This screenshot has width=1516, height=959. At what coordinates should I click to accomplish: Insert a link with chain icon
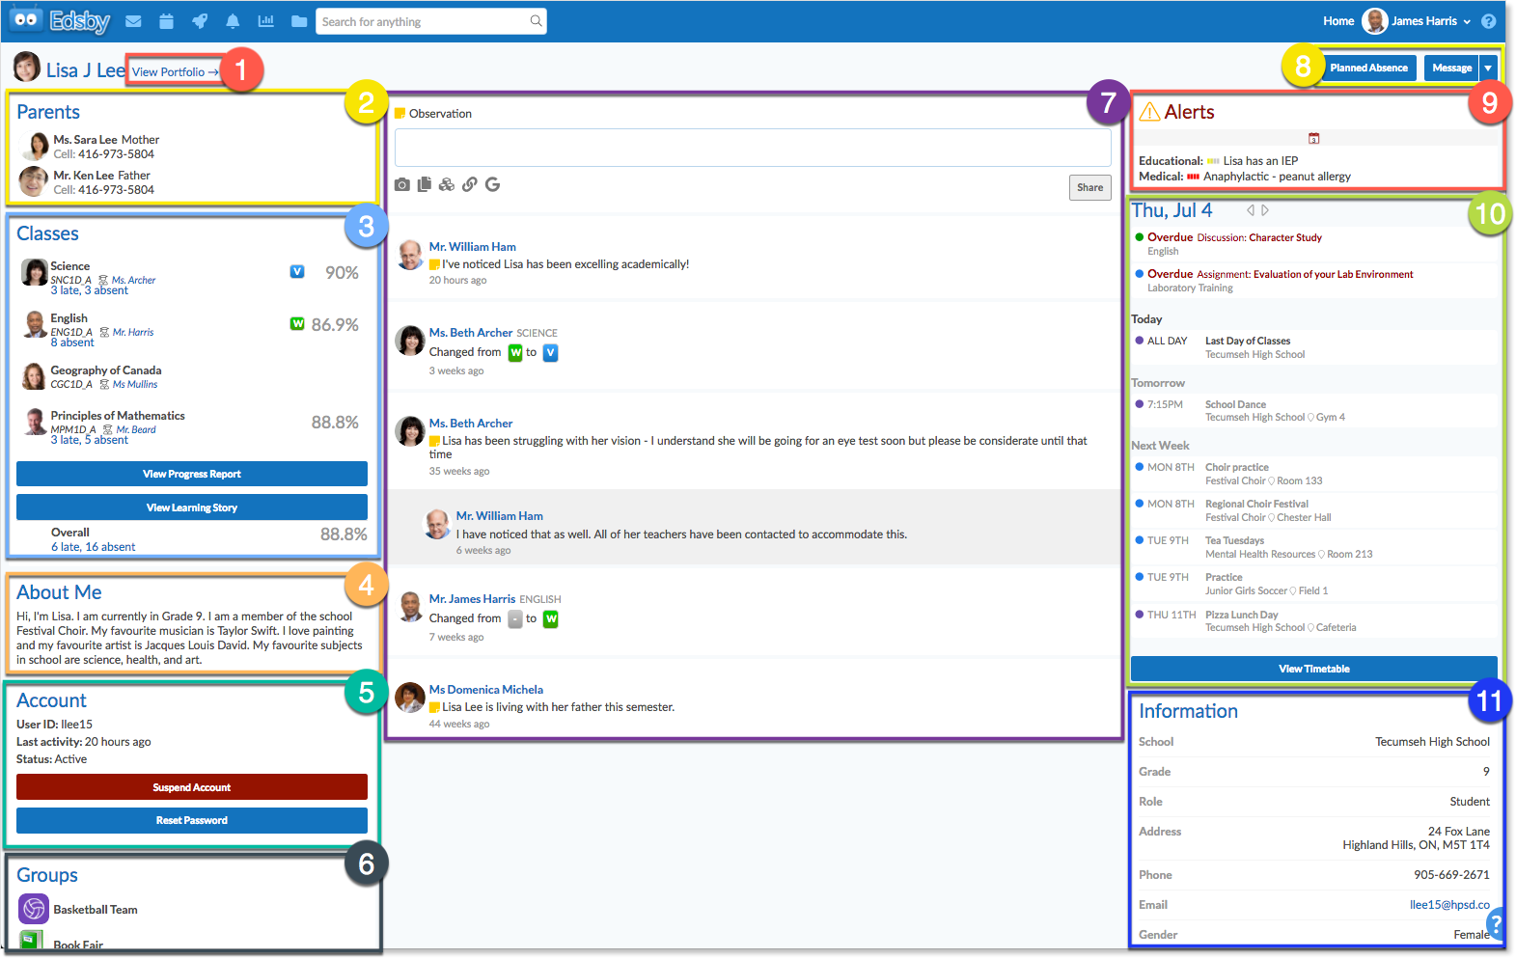coord(470,184)
